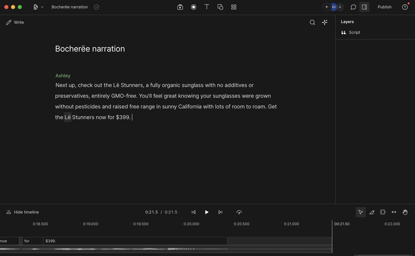Open the Shapes tool

click(x=220, y=7)
